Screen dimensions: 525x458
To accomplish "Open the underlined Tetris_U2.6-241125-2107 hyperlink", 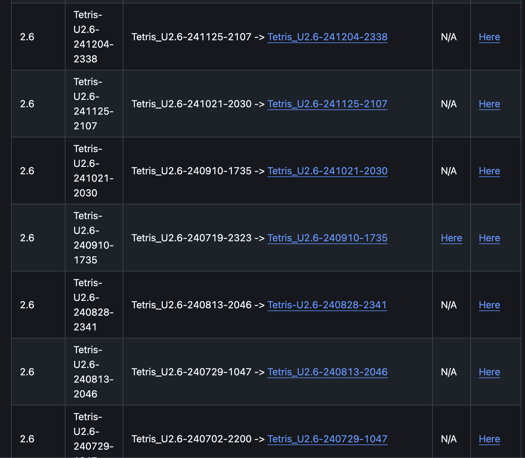I will click(327, 104).
